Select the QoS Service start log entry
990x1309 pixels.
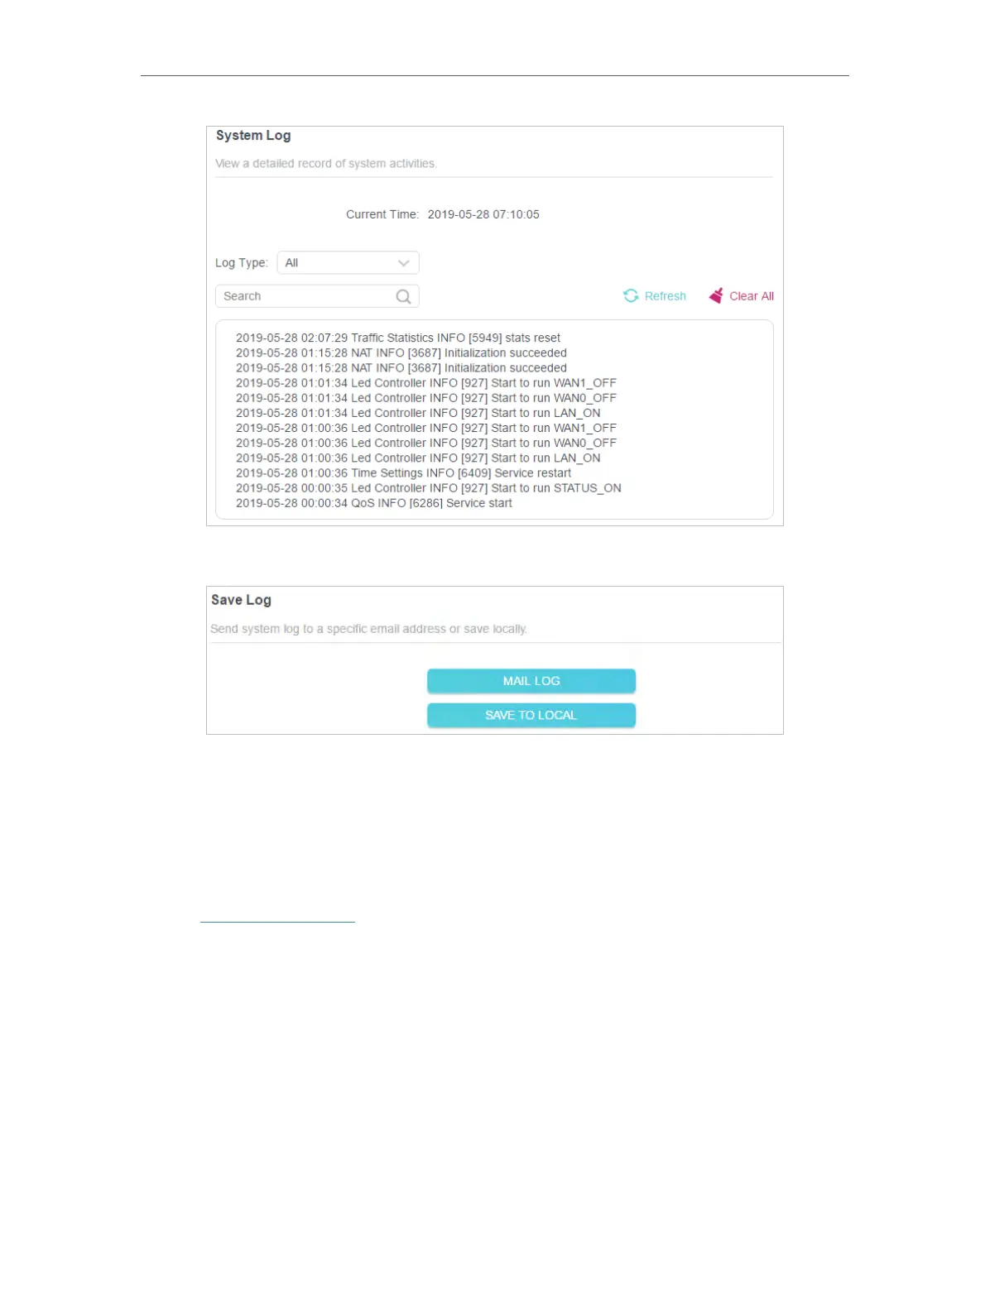tap(374, 503)
